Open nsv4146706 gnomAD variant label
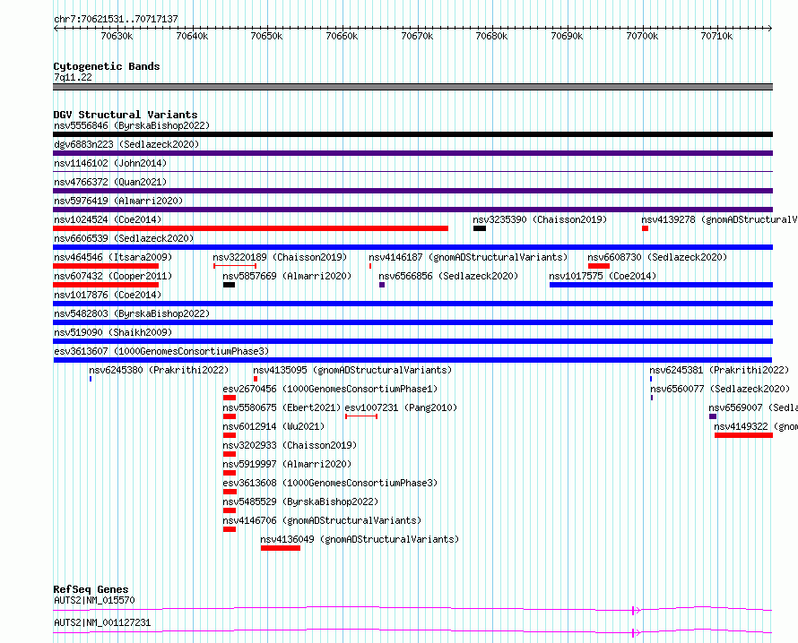Screen dimensions: 798x643 (322, 520)
